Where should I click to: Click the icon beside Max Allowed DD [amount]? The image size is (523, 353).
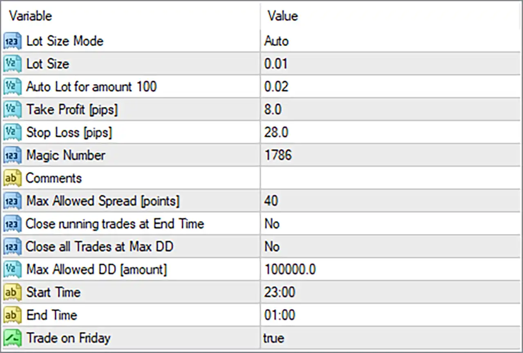pyautogui.click(x=12, y=270)
